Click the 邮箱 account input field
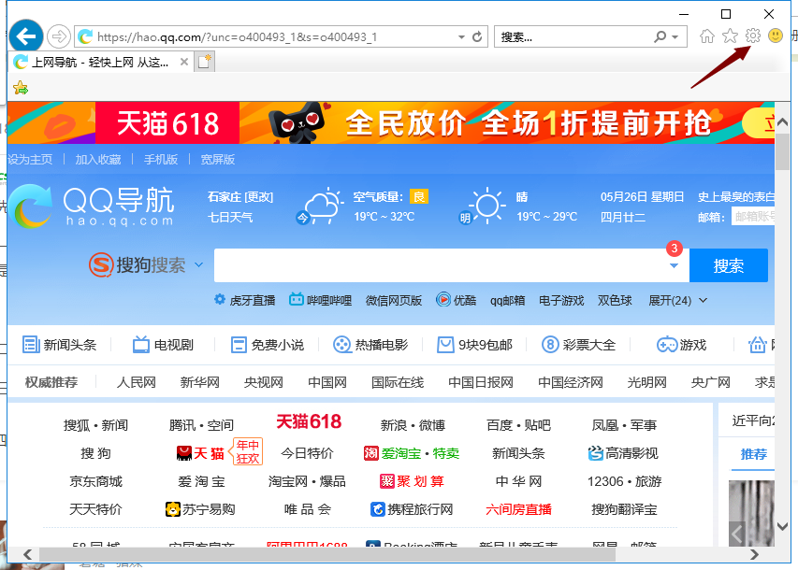Viewport: 798px width, 570px height. (x=753, y=217)
